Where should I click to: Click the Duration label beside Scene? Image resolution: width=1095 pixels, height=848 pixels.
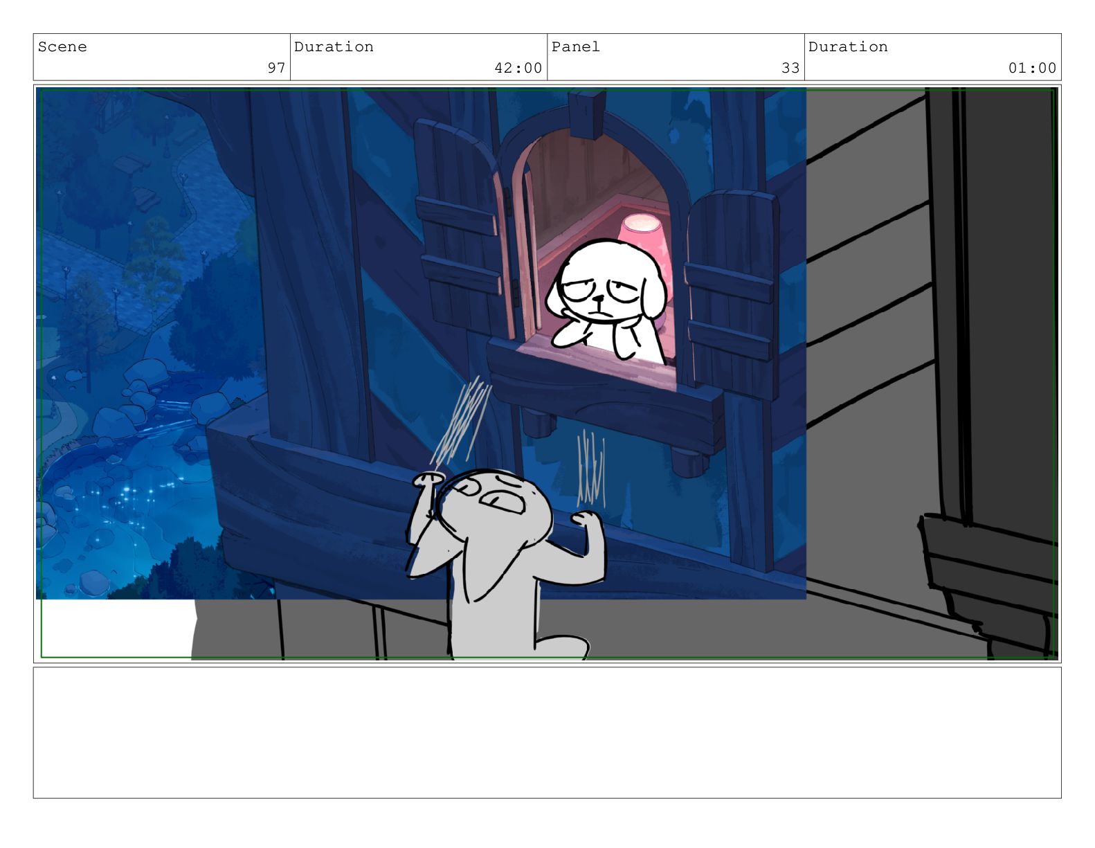pos(334,47)
